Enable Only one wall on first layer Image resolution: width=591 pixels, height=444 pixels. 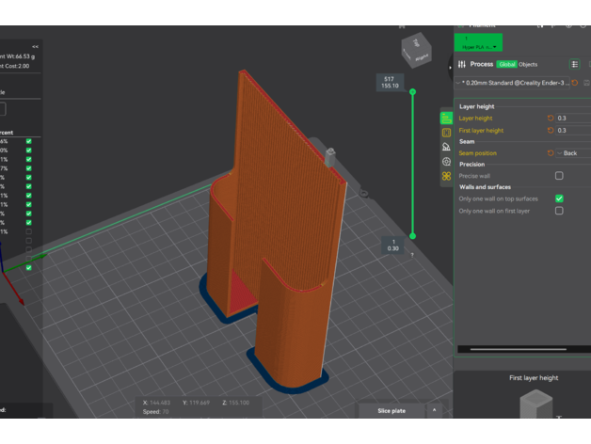pyautogui.click(x=559, y=212)
